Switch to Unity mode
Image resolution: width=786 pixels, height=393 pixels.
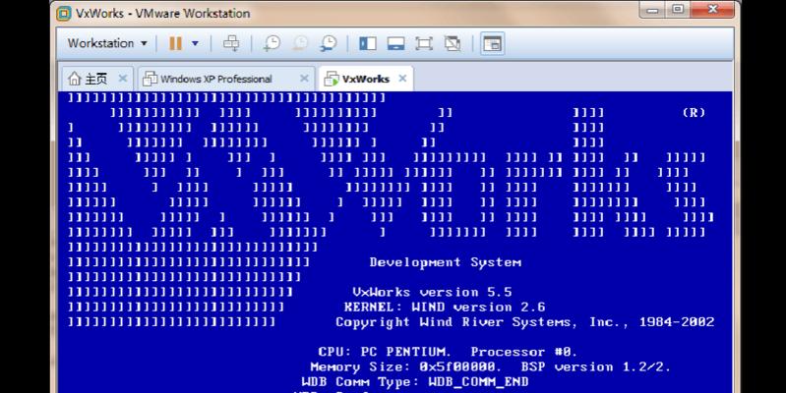click(x=453, y=43)
